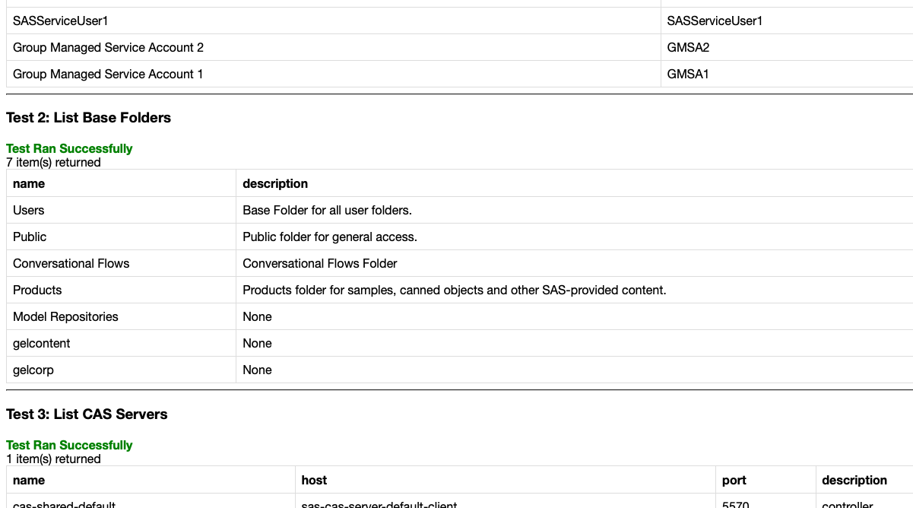Click the "Test 2: List Base Folders" heading

[88, 118]
